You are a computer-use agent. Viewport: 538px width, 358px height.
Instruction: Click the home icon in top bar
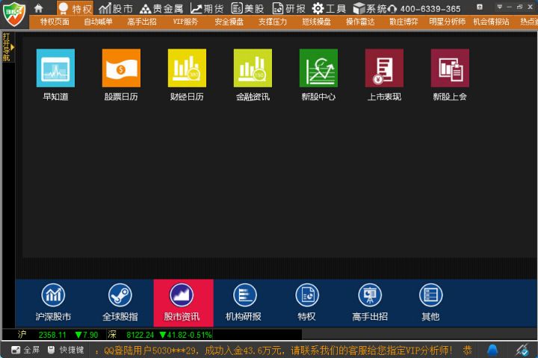[x=39, y=8]
